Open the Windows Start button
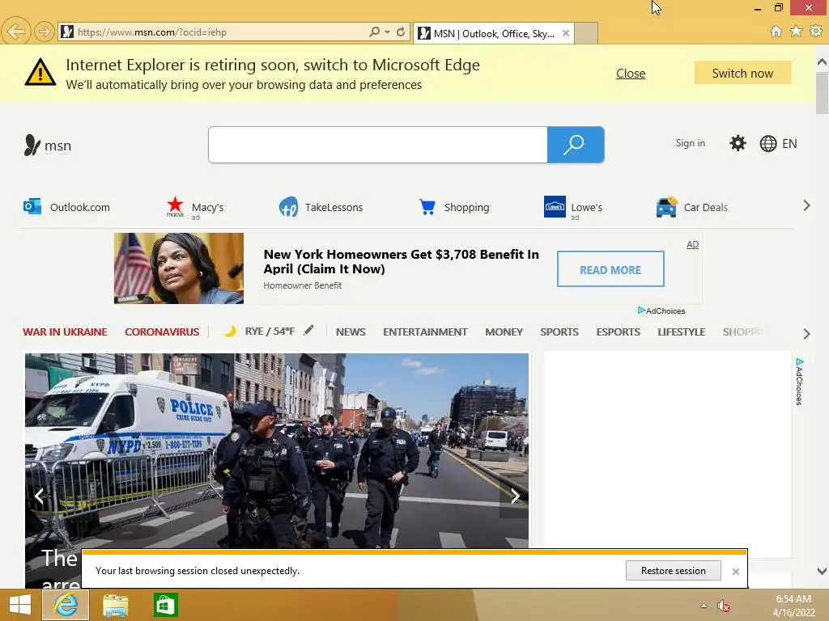829x621 pixels. [19, 605]
